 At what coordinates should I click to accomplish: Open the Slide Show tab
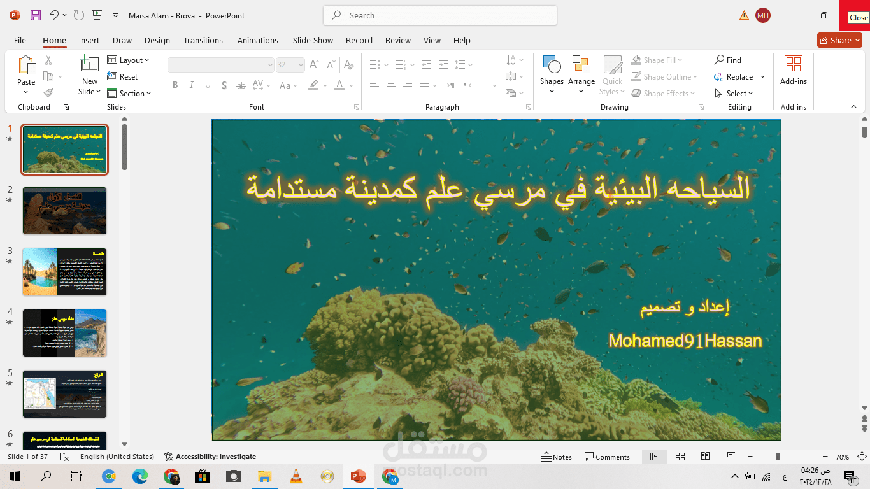tap(313, 40)
